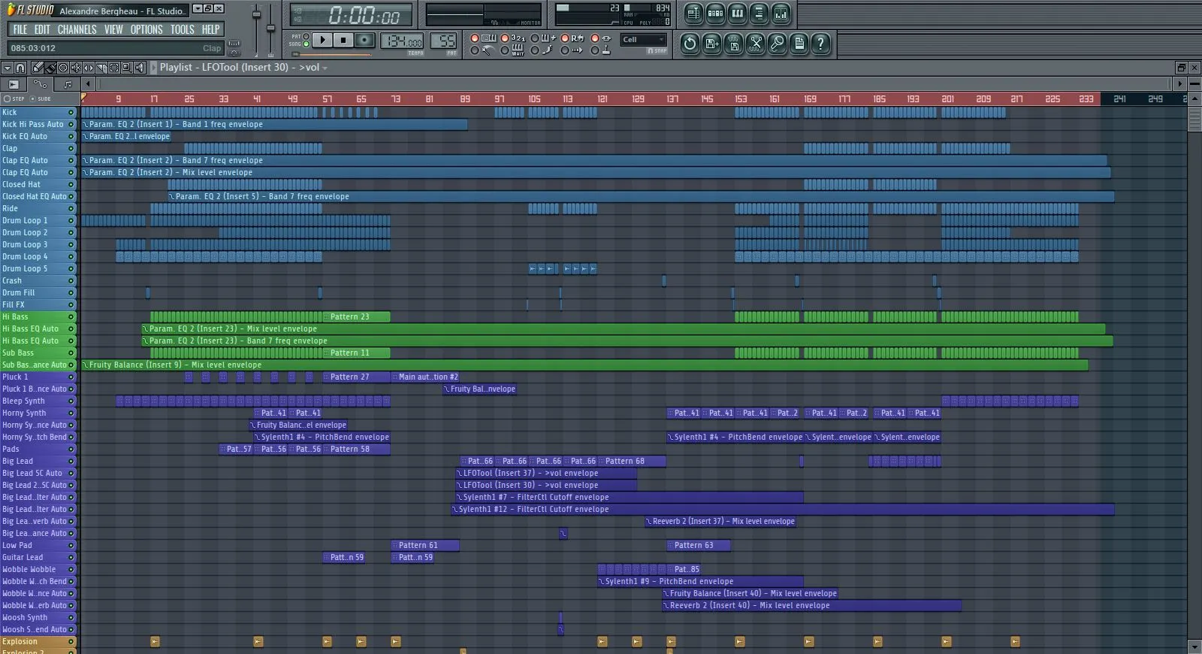Click the master volume slider knob
1202x654 pixels.
(x=256, y=14)
